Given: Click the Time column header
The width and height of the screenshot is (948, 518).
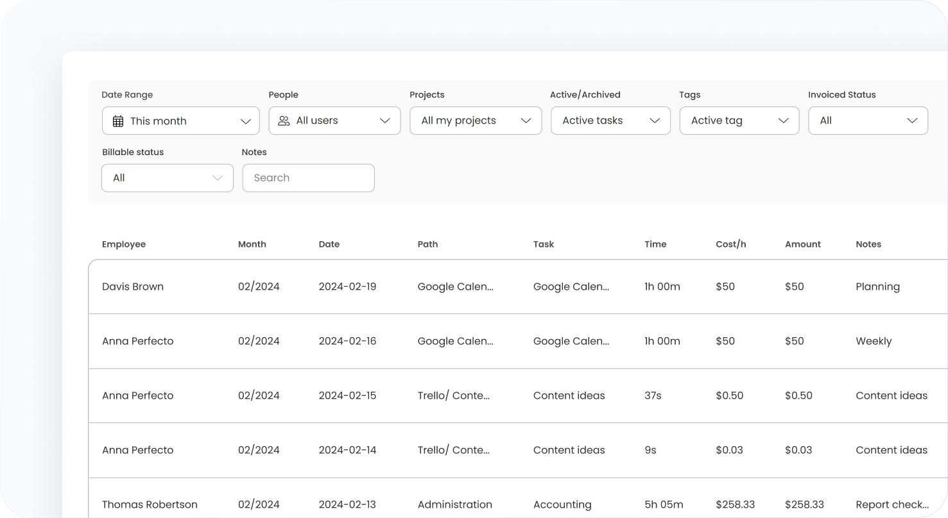Looking at the screenshot, I should click(x=655, y=244).
